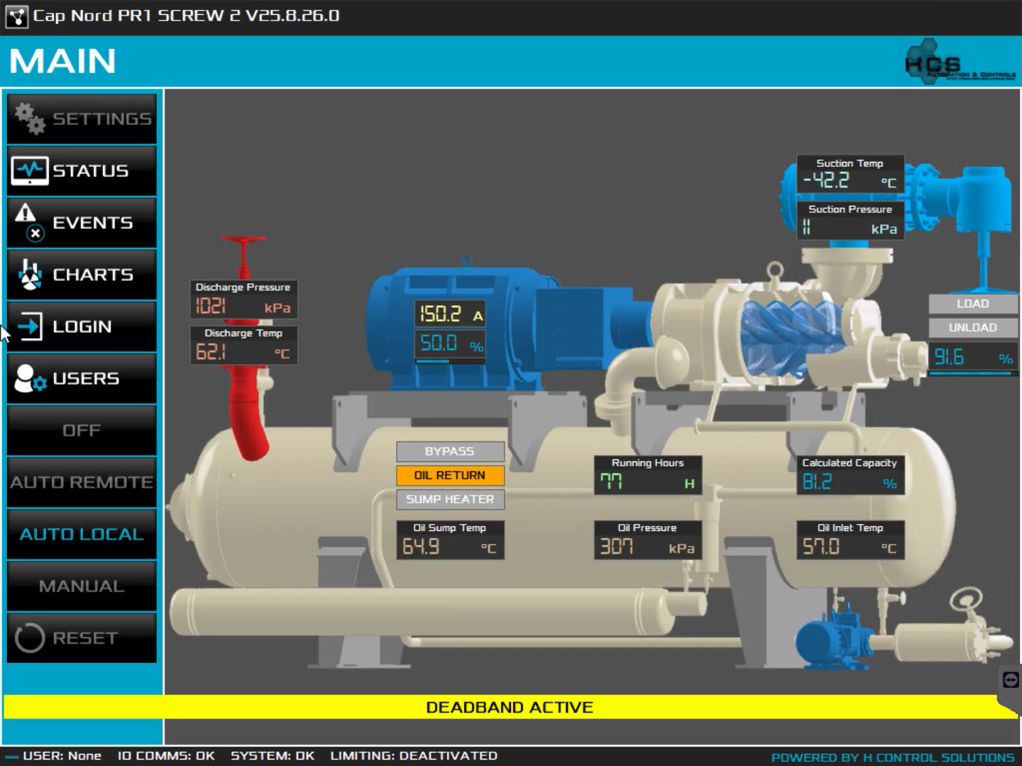
Task: Click the DEADBAND ACTIVE yellow banner
Action: click(509, 707)
